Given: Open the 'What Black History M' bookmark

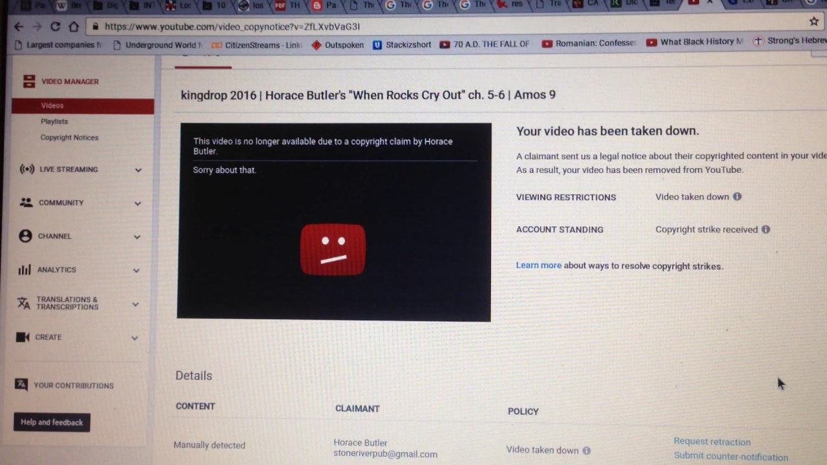Looking at the screenshot, I should [695, 42].
